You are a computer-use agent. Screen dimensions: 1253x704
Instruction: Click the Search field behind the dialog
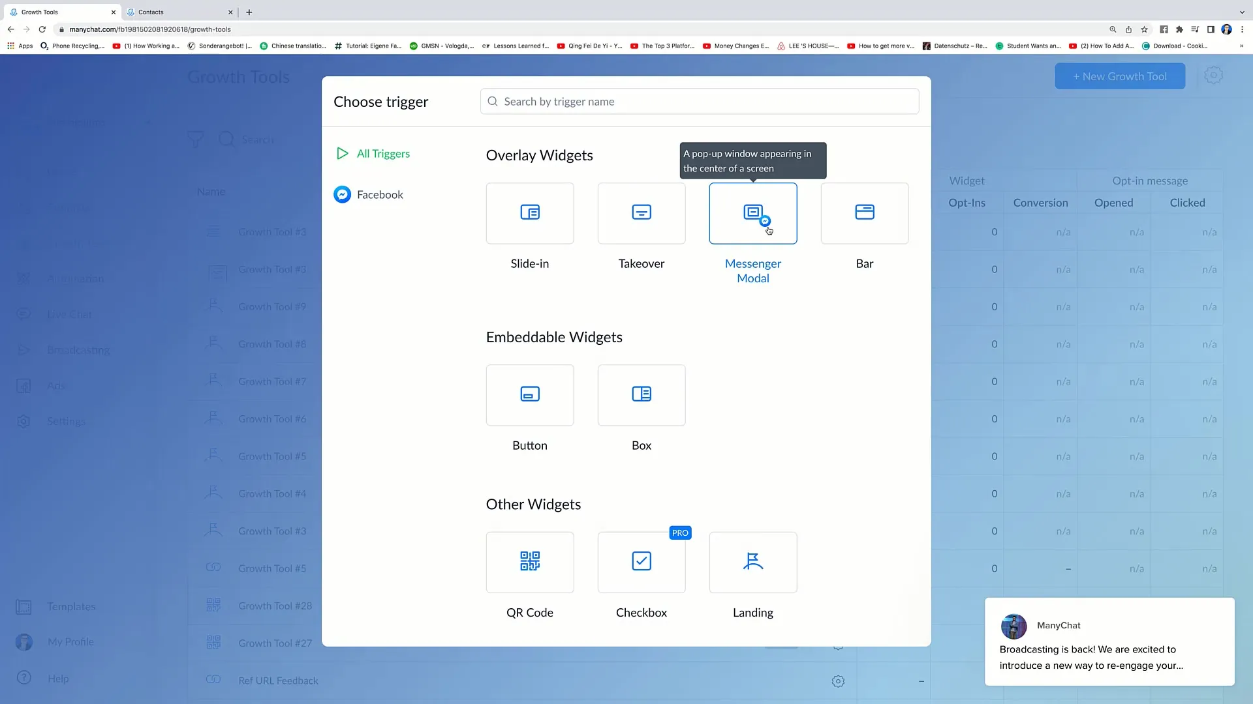[258, 140]
